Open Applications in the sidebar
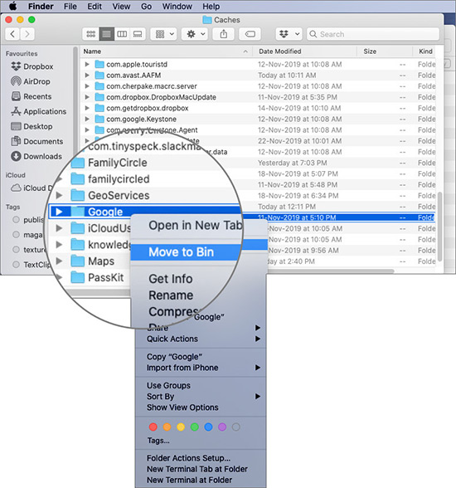Viewport: 456px width, 488px height. pyautogui.click(x=38, y=111)
